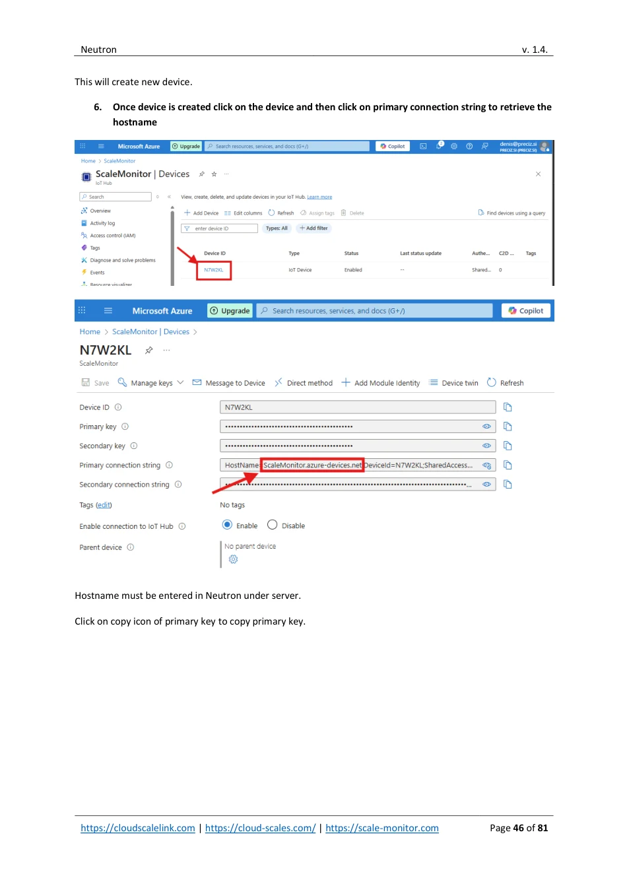
Task: Open the https://cloudscalelink.com footer link
Action: click(x=138, y=828)
